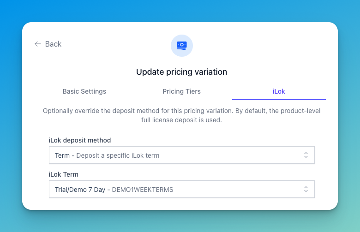Click the left arrow back icon
The width and height of the screenshot is (360, 232).
tap(38, 44)
